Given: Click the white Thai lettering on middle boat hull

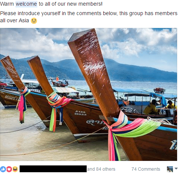Looking at the screenshot, I should tap(80, 113).
